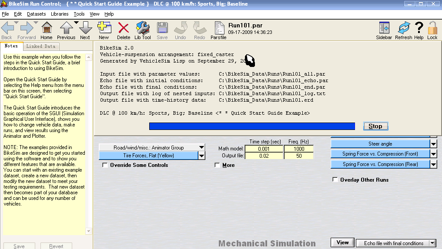Screen dimensions: 442x249
Task: Check the More checkbox
Action: tap(217, 165)
